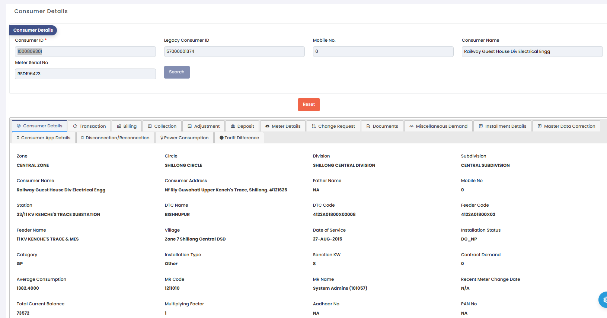Go to the Collection tab
This screenshot has width=607, height=318.
coord(162,126)
